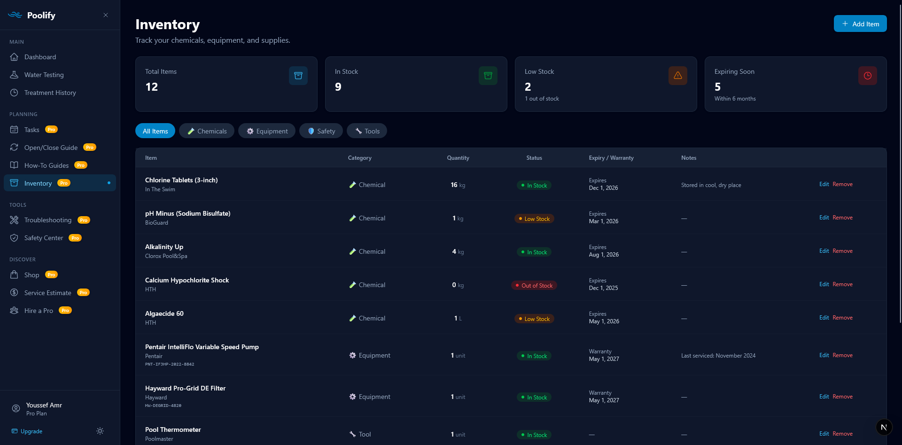This screenshot has height=445, width=902.
Task: Click the Item column header
Action: click(151, 158)
